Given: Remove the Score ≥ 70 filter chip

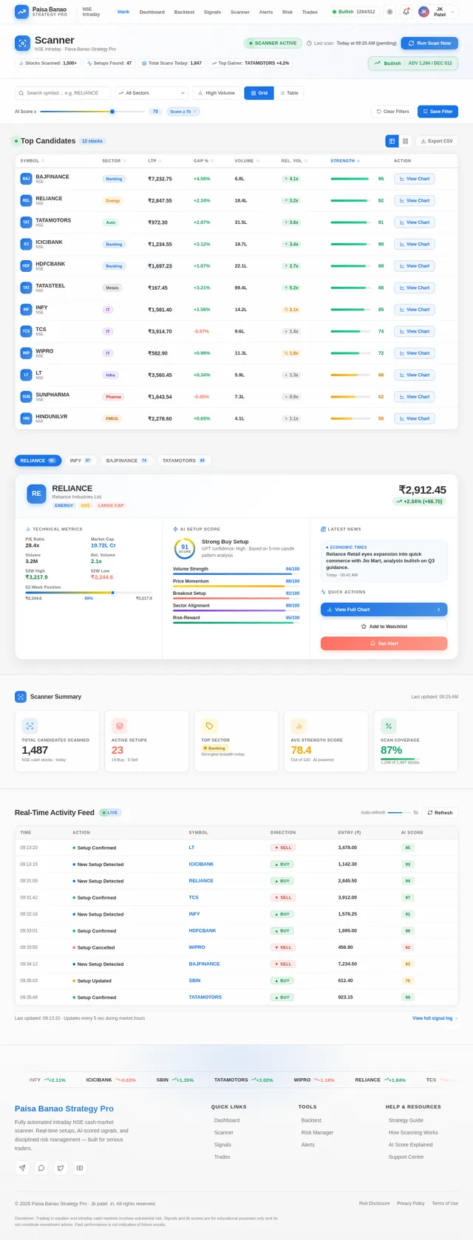Looking at the screenshot, I should click(195, 112).
